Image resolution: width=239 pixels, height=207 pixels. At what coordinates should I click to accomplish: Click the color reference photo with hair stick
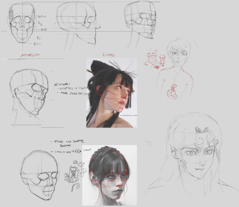112,93
